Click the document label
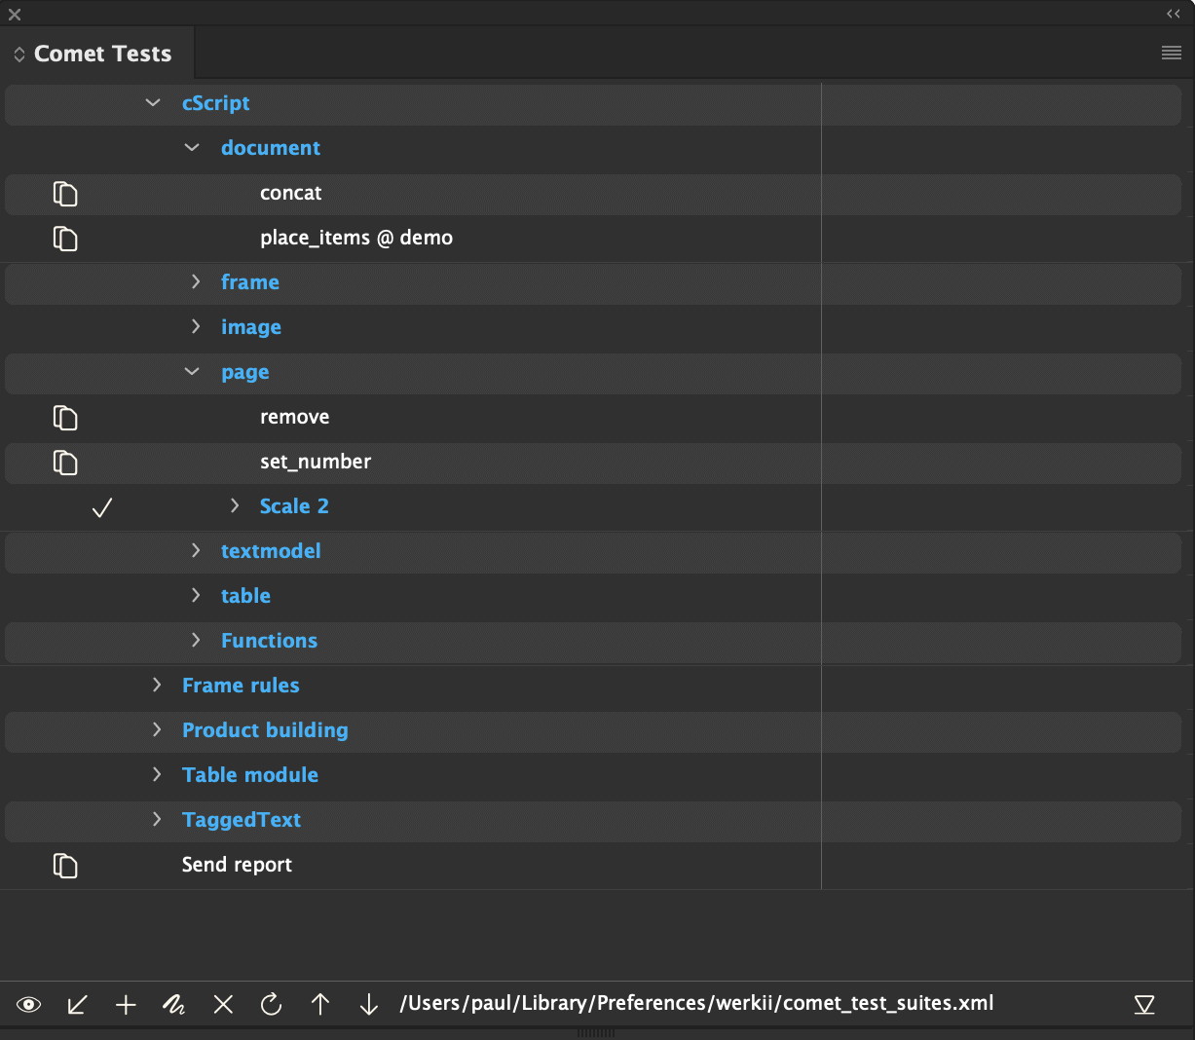This screenshot has height=1040, width=1195. click(270, 148)
